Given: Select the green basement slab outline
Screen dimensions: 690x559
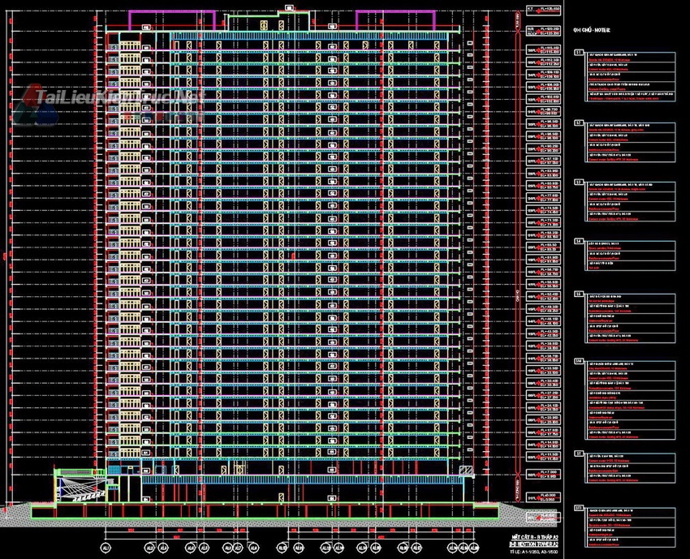Looking at the screenshot, I should [x=264, y=512].
